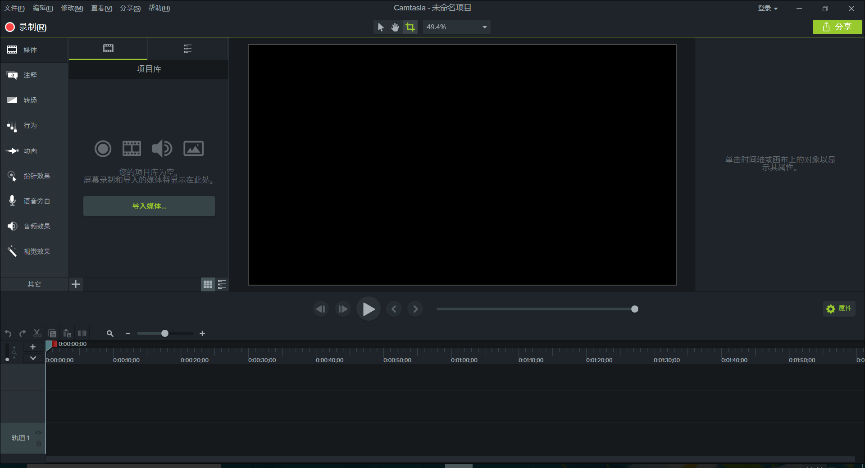Click the scissors cut icon

37,333
